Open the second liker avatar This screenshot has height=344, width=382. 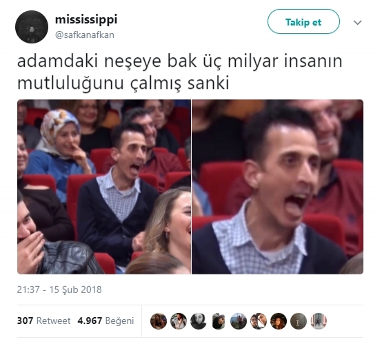pyautogui.click(x=179, y=321)
